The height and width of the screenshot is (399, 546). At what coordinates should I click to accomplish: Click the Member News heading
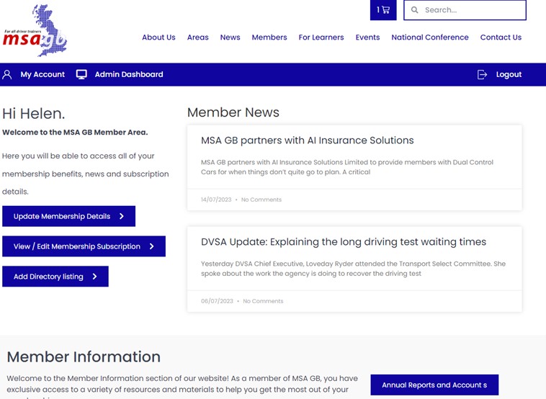pos(233,112)
